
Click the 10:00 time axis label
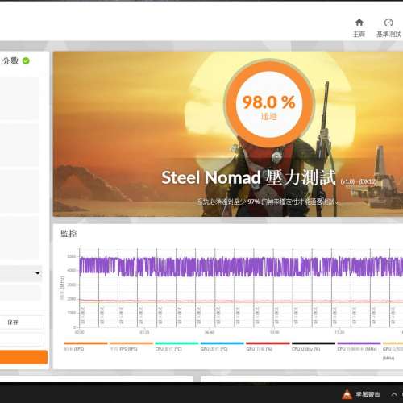coord(274,333)
